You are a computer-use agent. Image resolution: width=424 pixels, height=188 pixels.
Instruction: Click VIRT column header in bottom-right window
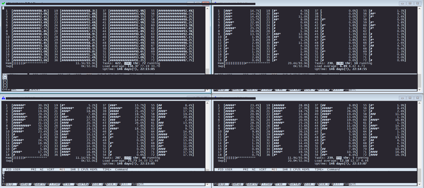click(263, 169)
